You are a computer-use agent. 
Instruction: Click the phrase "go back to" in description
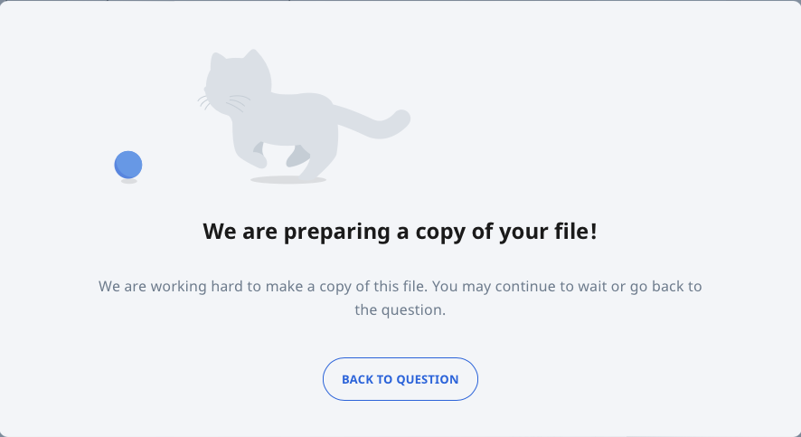click(x=665, y=286)
